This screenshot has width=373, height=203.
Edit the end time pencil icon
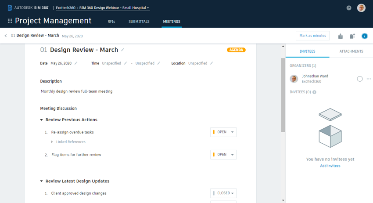[159, 63]
